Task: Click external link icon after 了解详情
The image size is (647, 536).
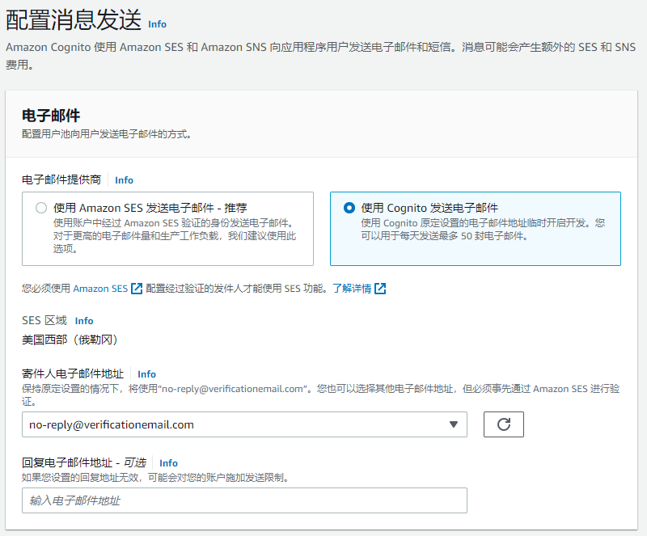Action: [380, 289]
